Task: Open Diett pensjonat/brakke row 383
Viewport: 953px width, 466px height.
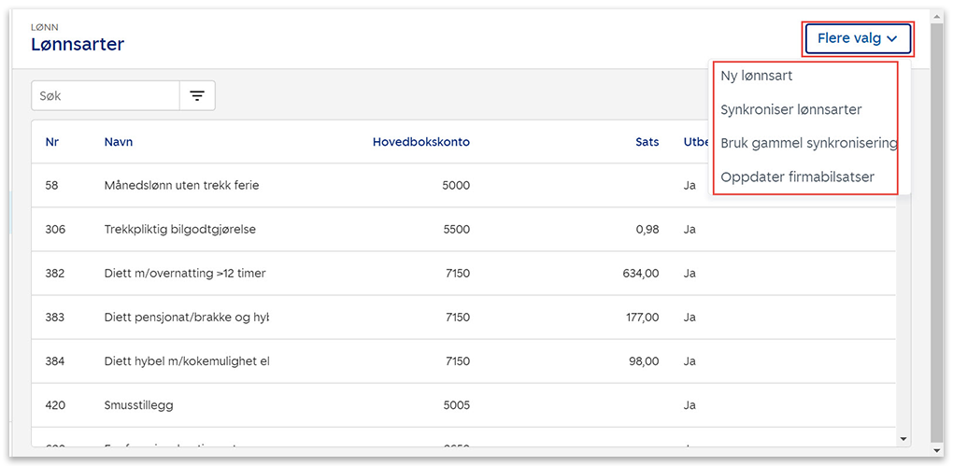Action: [x=186, y=318]
